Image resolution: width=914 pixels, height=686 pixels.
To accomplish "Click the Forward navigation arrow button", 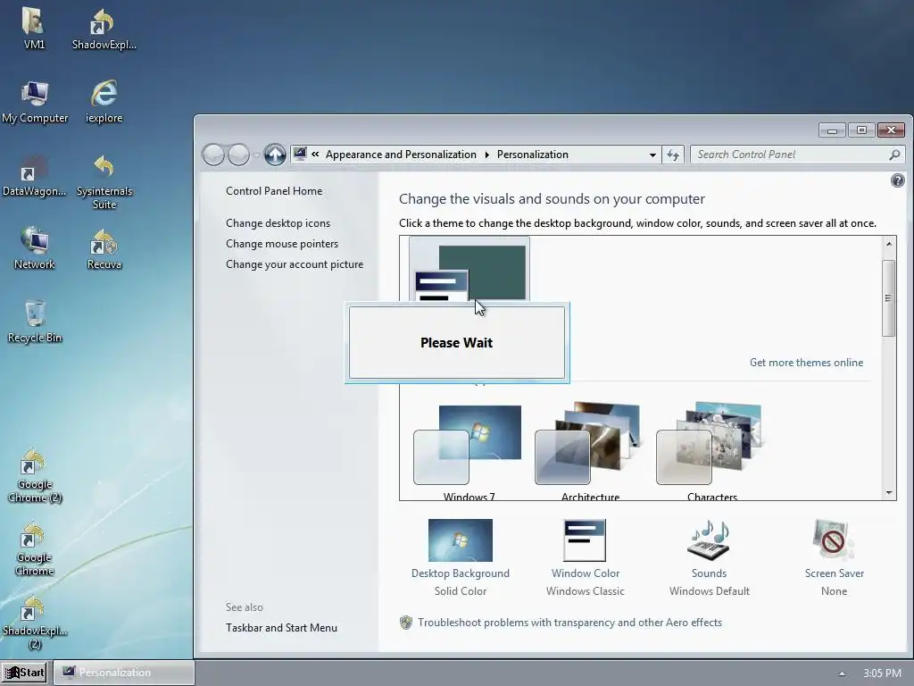I will click(x=238, y=155).
